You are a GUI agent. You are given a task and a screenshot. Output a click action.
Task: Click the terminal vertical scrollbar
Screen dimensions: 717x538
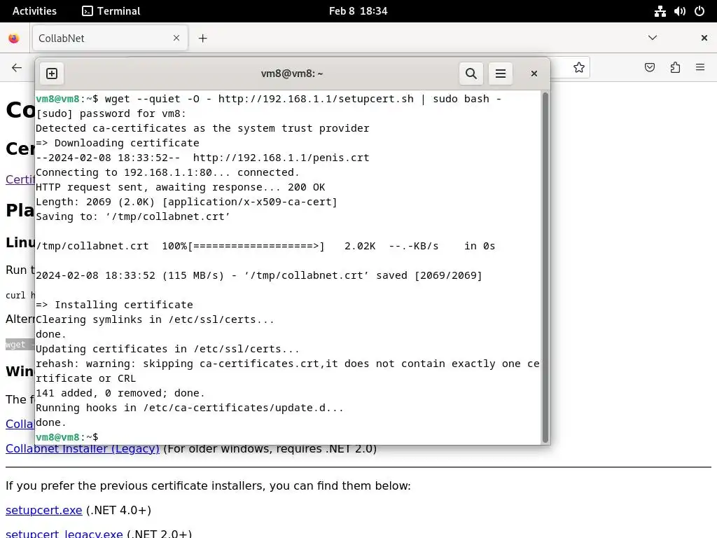[x=545, y=267]
